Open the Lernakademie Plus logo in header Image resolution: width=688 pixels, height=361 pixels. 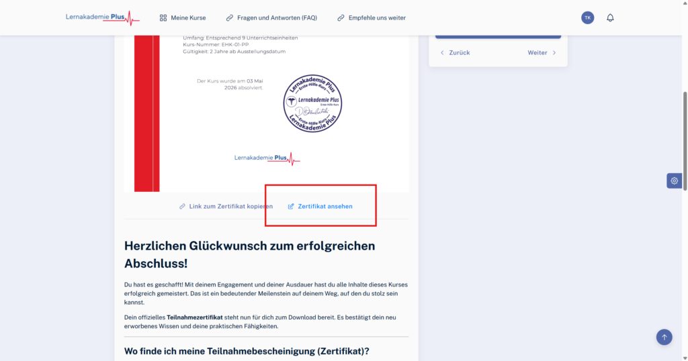click(x=103, y=18)
